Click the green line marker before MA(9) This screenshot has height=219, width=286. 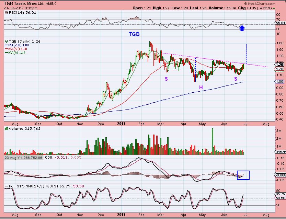(7, 53)
